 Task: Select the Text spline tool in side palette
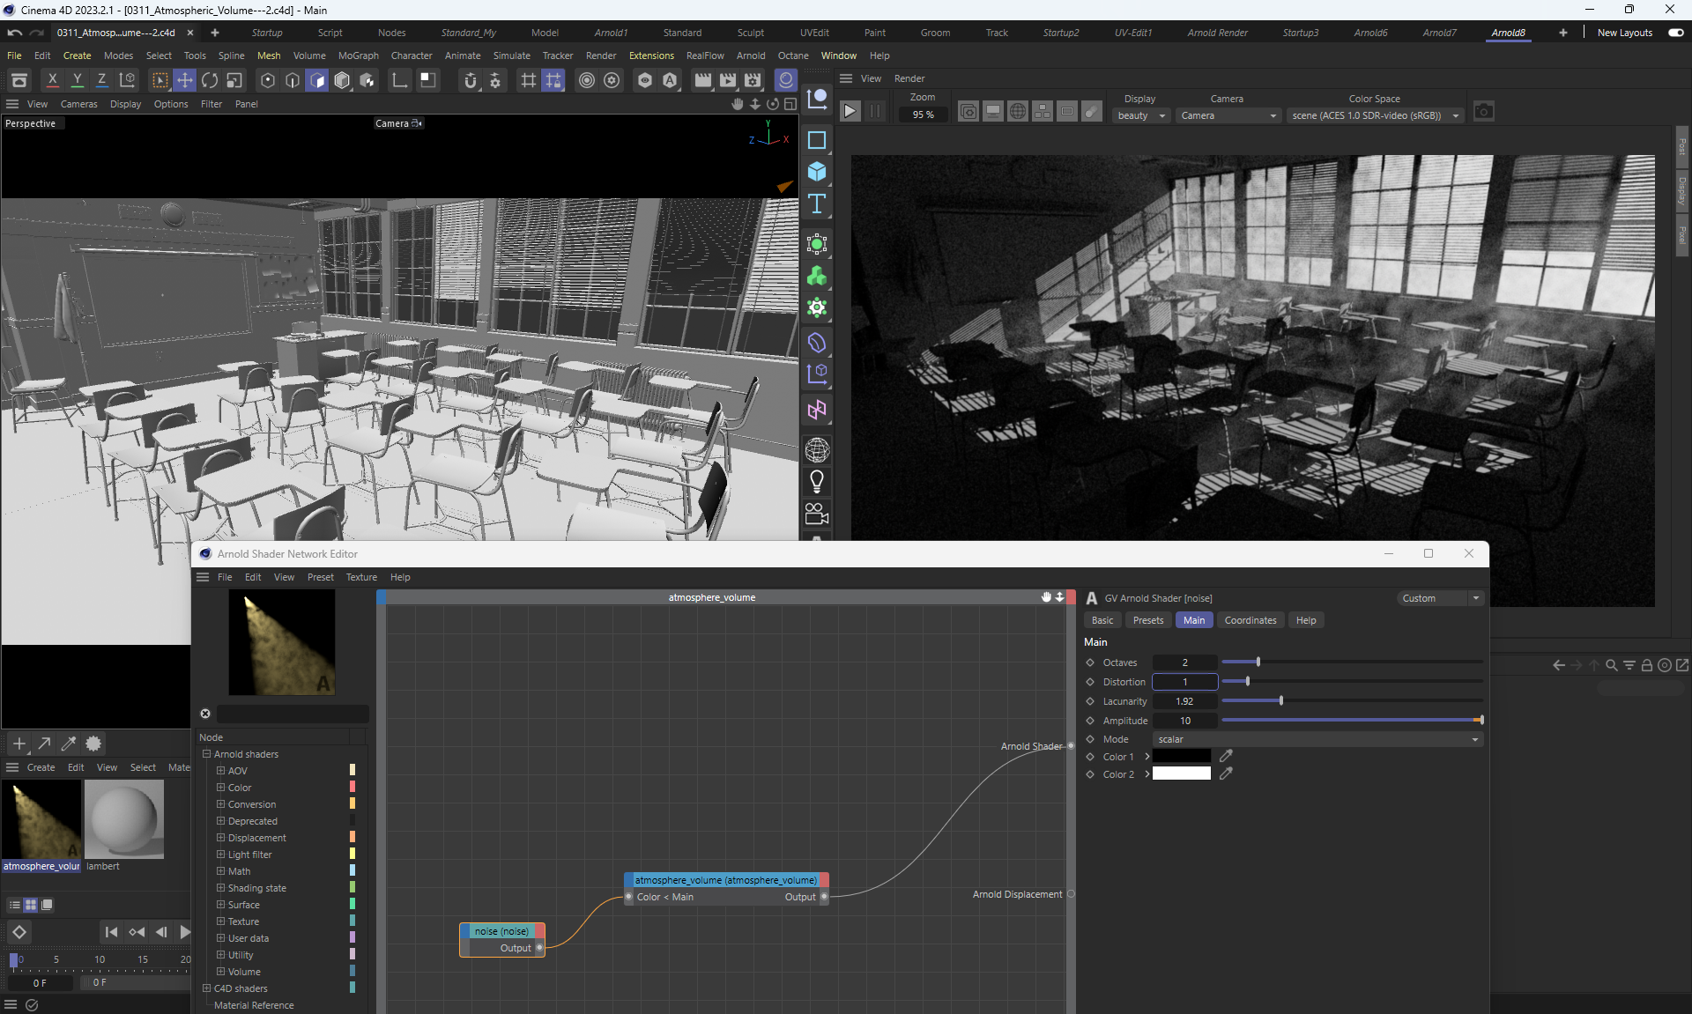817,204
